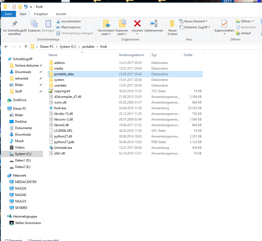Switch to the Ansicht tab

pyautogui.click(x=61, y=14)
